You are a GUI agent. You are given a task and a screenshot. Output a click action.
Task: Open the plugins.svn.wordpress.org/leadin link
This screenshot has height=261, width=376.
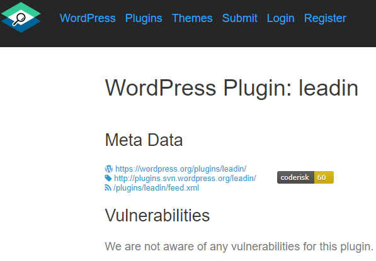pos(185,179)
